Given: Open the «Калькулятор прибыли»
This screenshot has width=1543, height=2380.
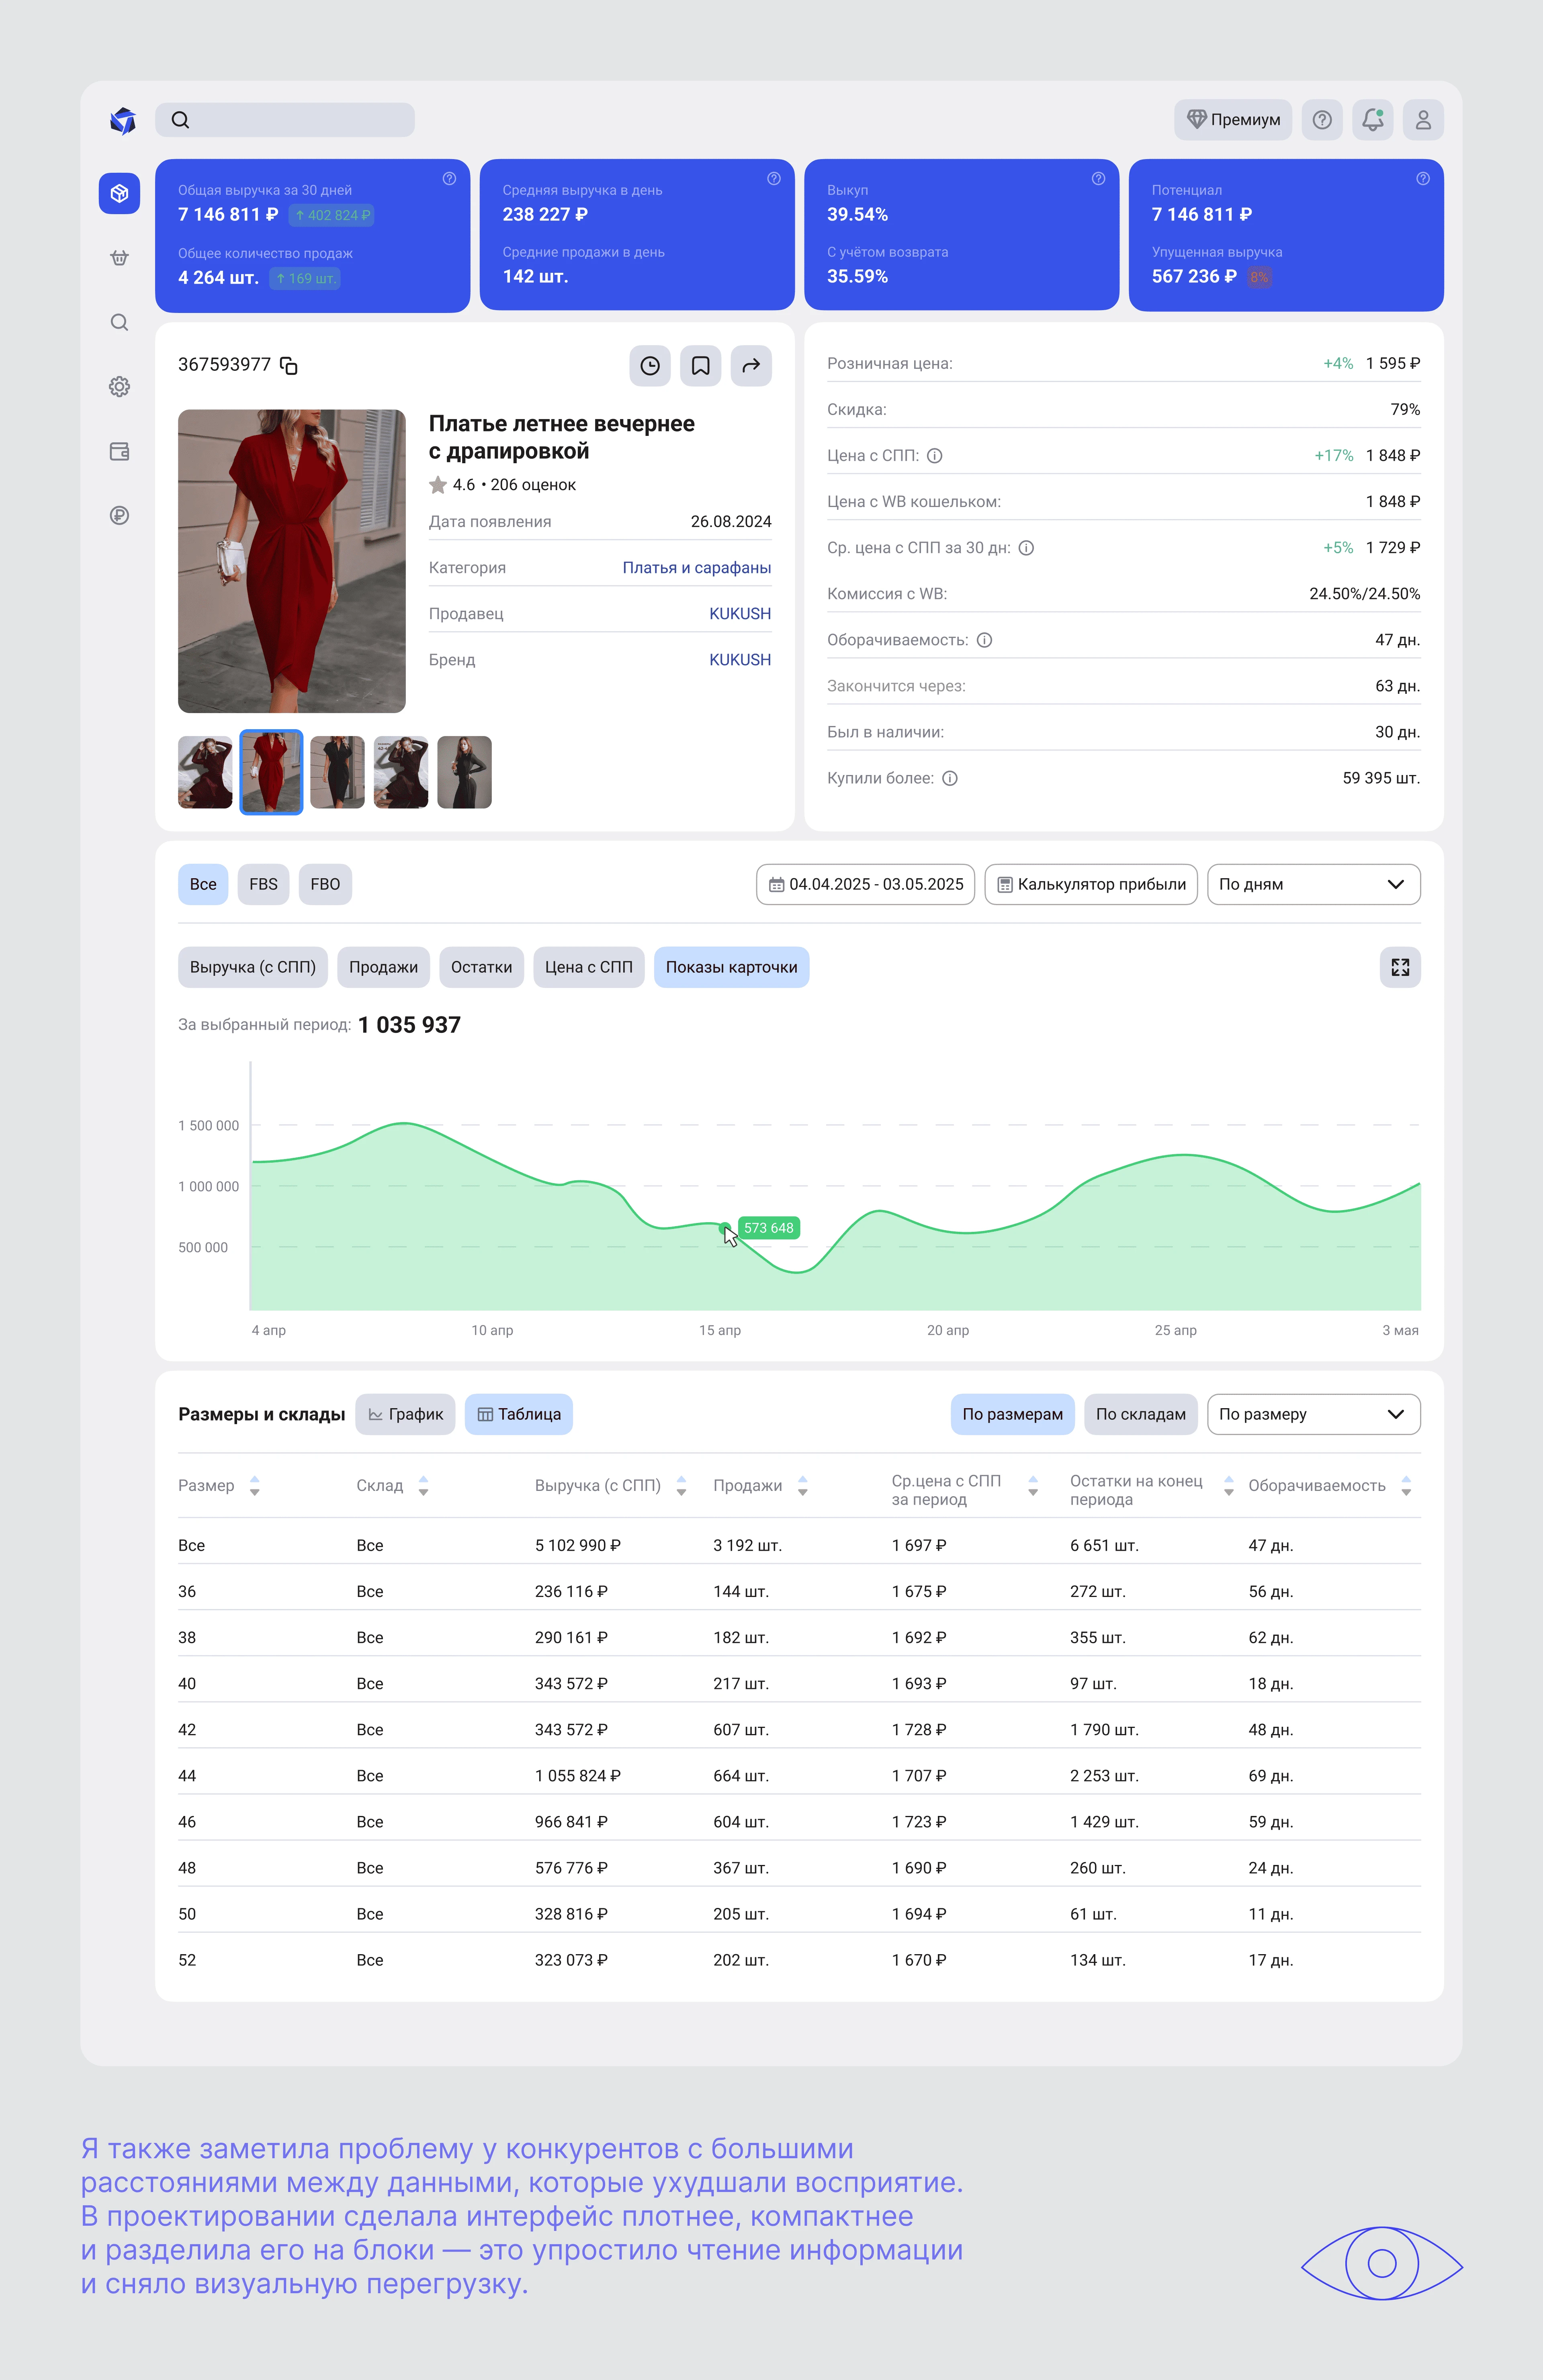Looking at the screenshot, I should click(1090, 884).
